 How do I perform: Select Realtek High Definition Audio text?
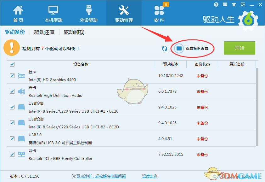(x=55, y=95)
